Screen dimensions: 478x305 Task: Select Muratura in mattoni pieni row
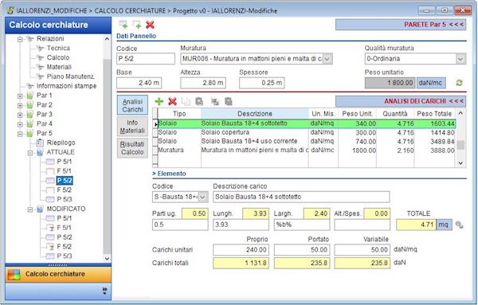pyautogui.click(x=307, y=151)
